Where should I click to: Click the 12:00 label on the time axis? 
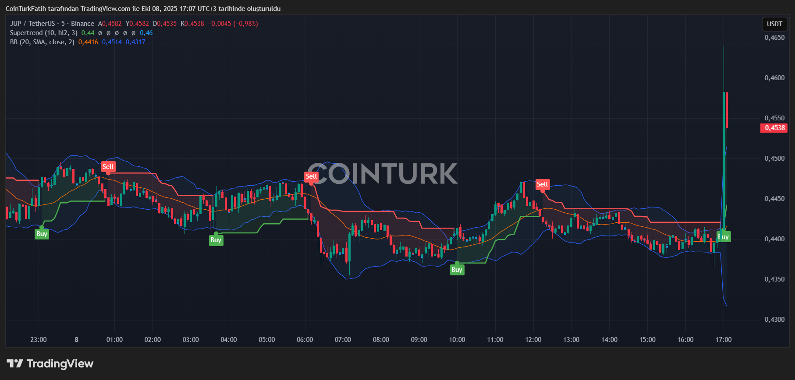tap(533, 340)
